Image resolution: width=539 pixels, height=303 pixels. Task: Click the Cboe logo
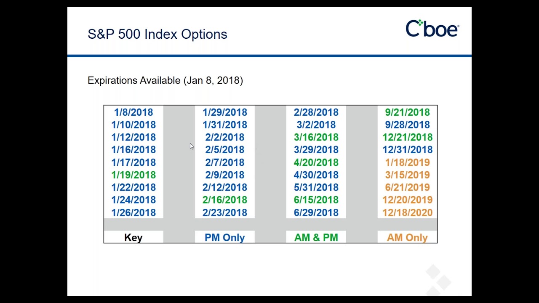[432, 29]
